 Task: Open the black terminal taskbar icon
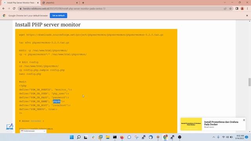point(115,137)
